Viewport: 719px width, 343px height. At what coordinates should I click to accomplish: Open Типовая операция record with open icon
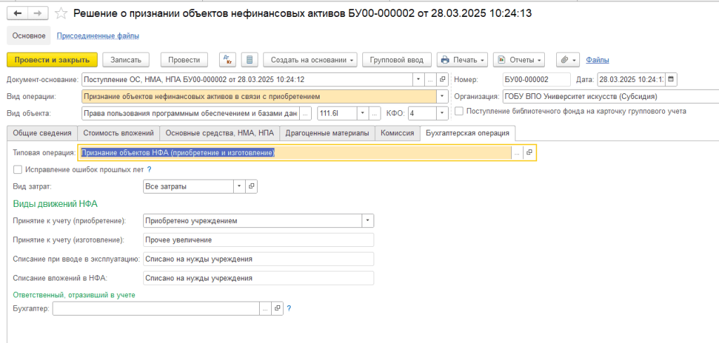pyautogui.click(x=529, y=152)
